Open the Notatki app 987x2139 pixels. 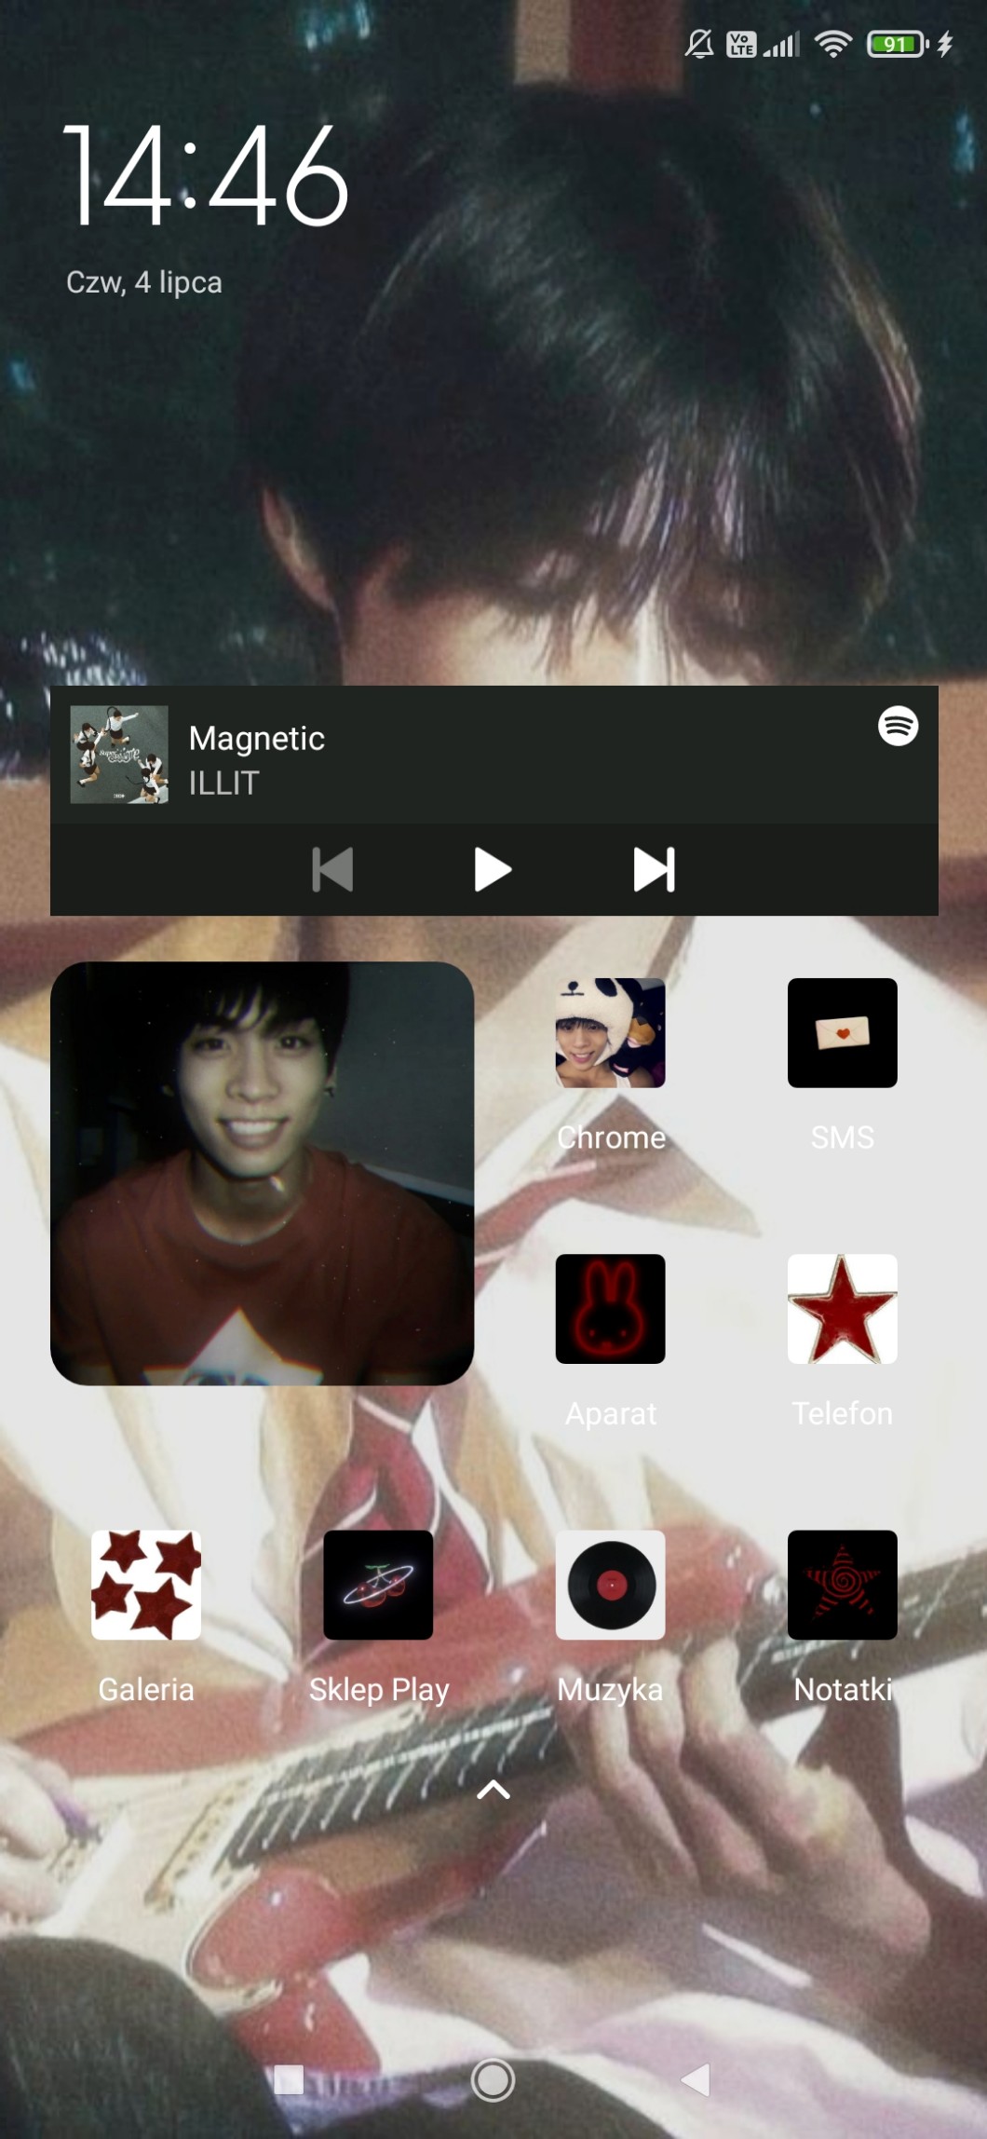(842, 1584)
